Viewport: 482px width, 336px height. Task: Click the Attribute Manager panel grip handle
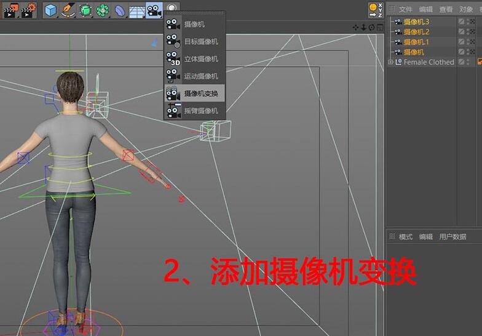(x=392, y=236)
